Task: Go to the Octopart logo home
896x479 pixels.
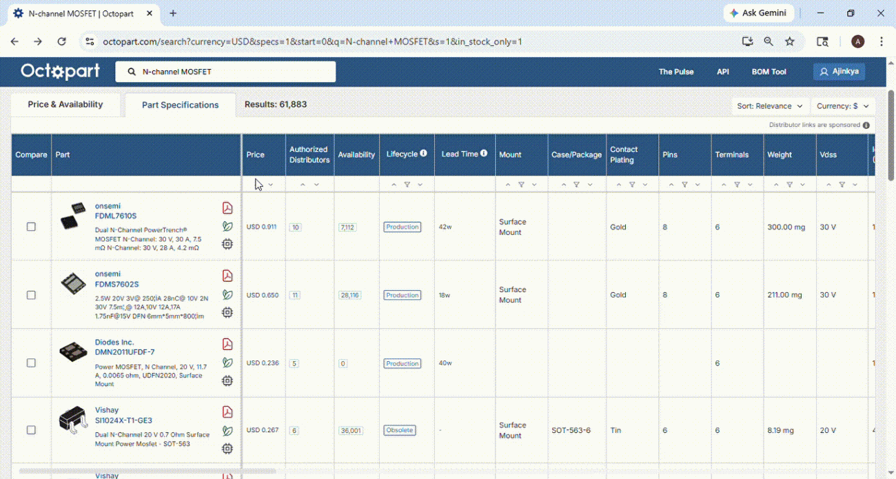Action: click(60, 71)
